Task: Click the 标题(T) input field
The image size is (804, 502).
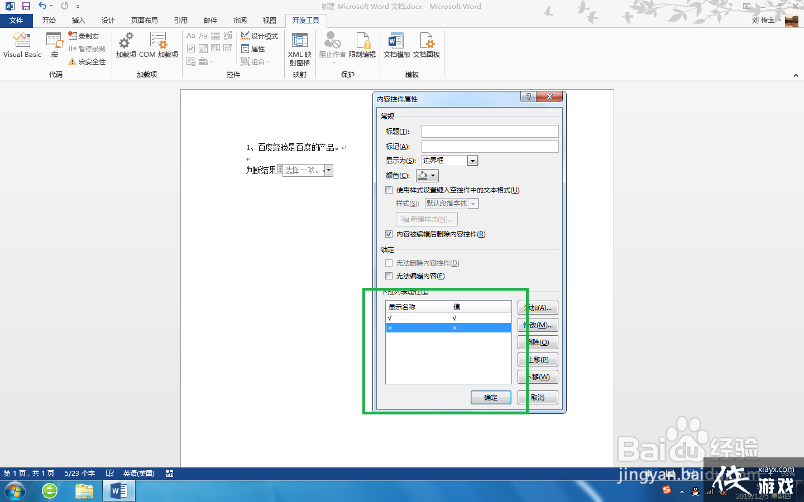Action: pyautogui.click(x=490, y=131)
